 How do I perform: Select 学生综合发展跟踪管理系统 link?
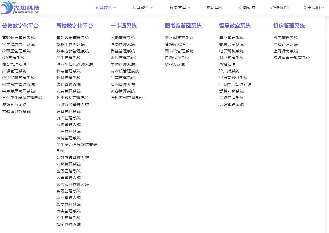point(77,148)
